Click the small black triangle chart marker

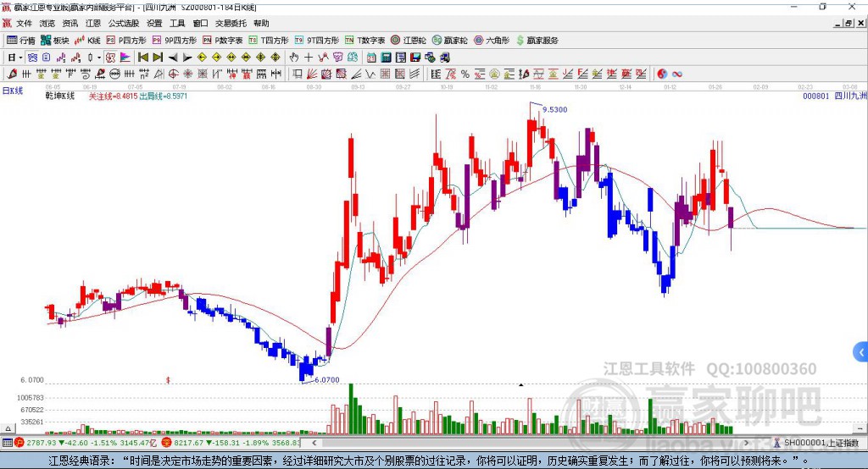(521, 384)
